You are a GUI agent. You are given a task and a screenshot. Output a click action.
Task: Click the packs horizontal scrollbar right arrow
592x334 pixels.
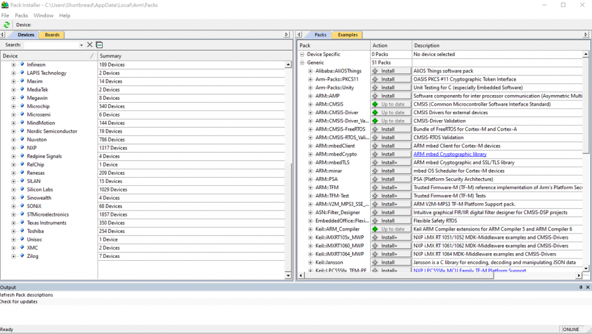pos(579,276)
